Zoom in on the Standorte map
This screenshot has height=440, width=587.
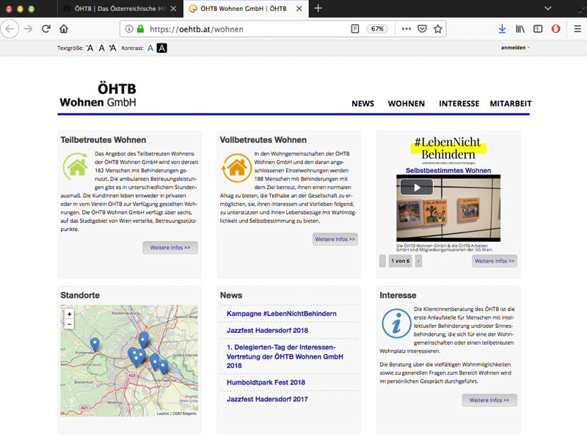(x=69, y=314)
